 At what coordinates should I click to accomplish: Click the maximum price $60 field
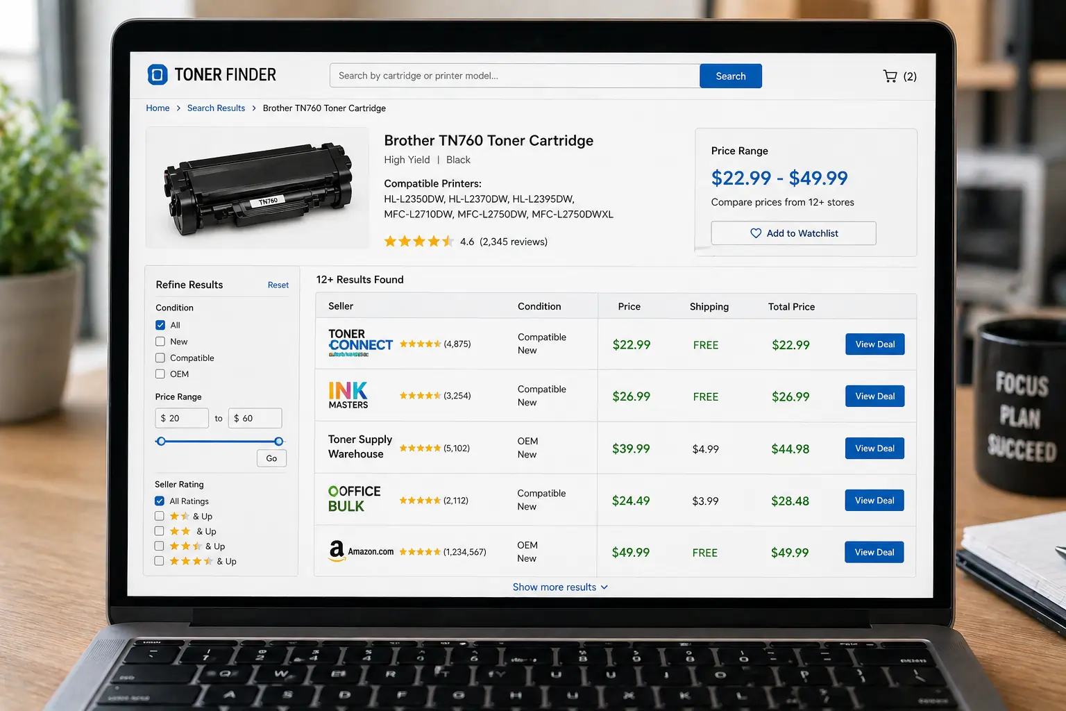coord(255,418)
